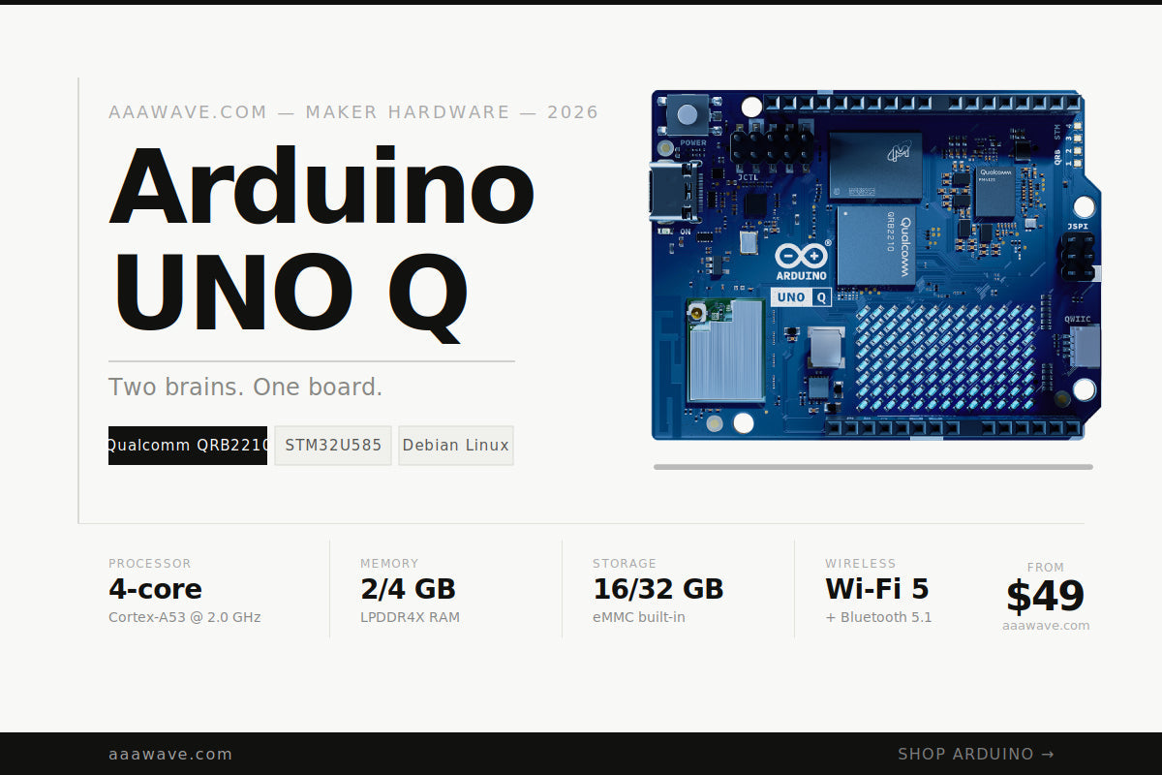Image resolution: width=1162 pixels, height=775 pixels.
Task: Click the scrollbar under the board image
Action: (873, 467)
